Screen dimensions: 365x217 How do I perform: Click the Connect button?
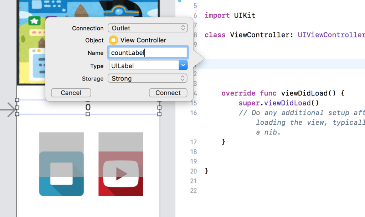tap(168, 93)
